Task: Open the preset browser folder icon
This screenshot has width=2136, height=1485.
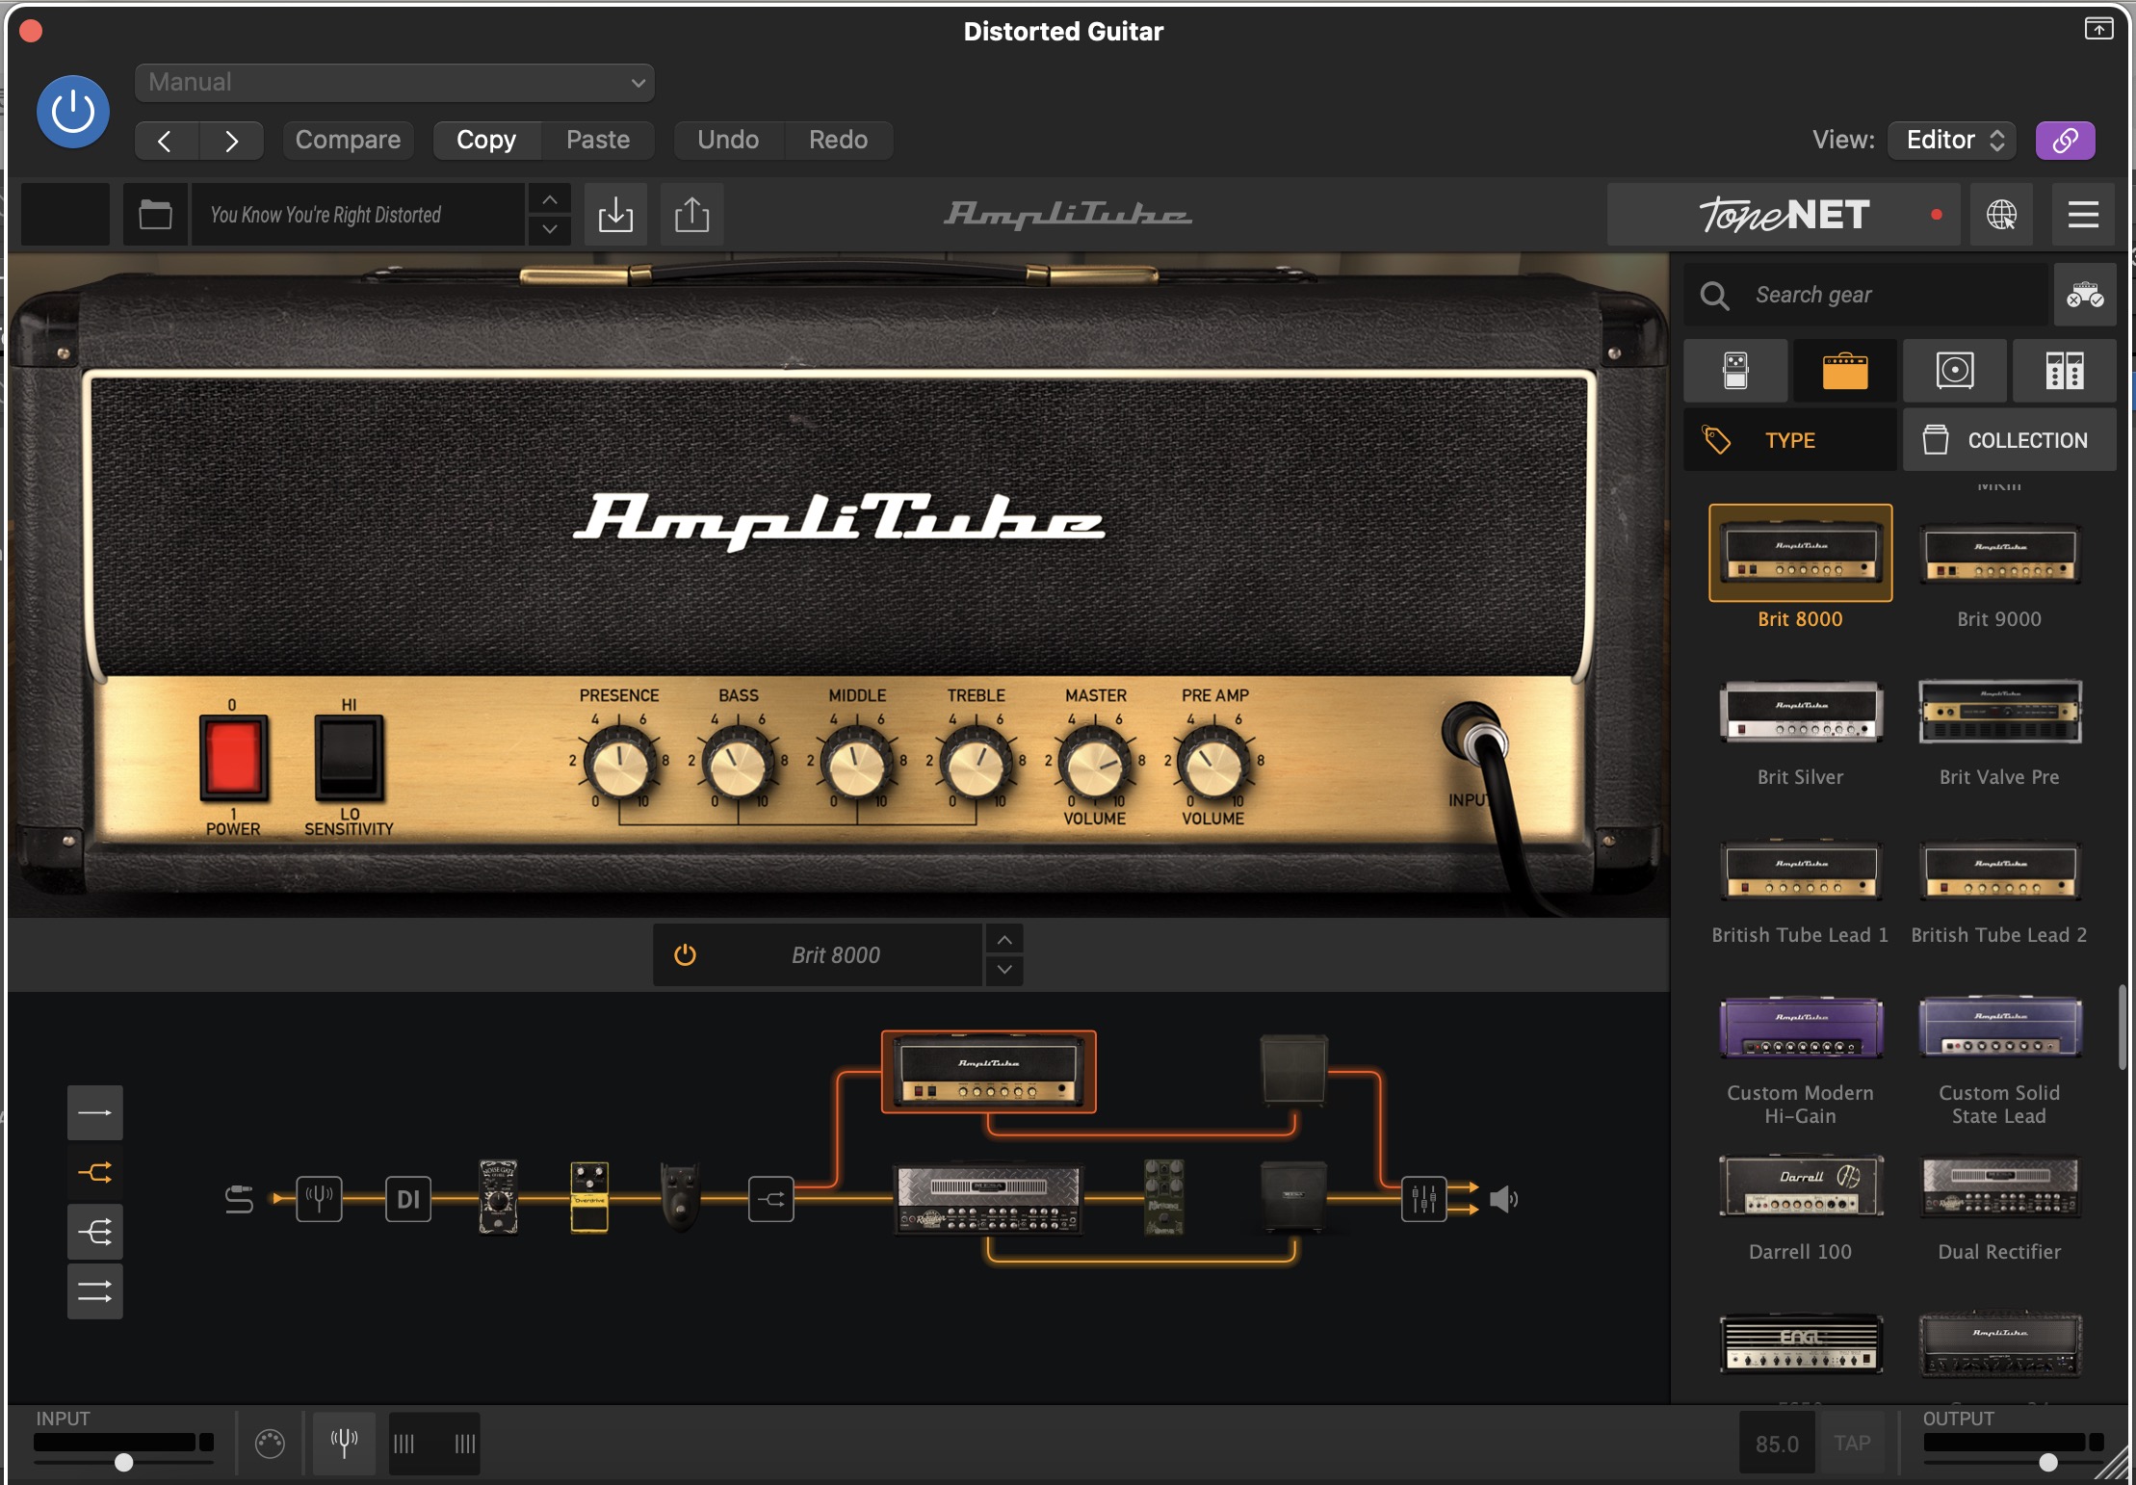Action: point(155,214)
